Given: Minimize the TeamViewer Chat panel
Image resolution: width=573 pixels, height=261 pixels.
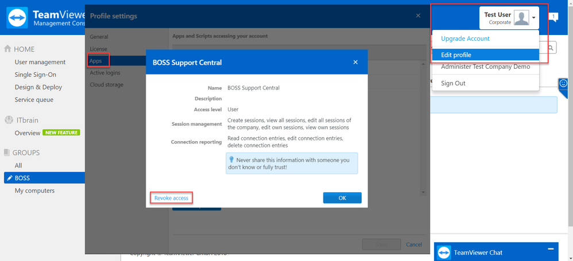Looking at the screenshot, I should point(551,248).
